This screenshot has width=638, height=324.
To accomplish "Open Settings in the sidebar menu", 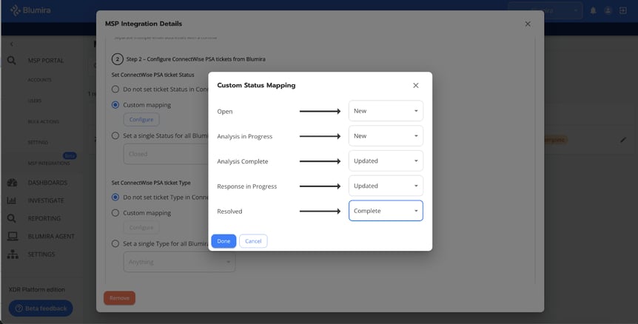I will tap(41, 254).
